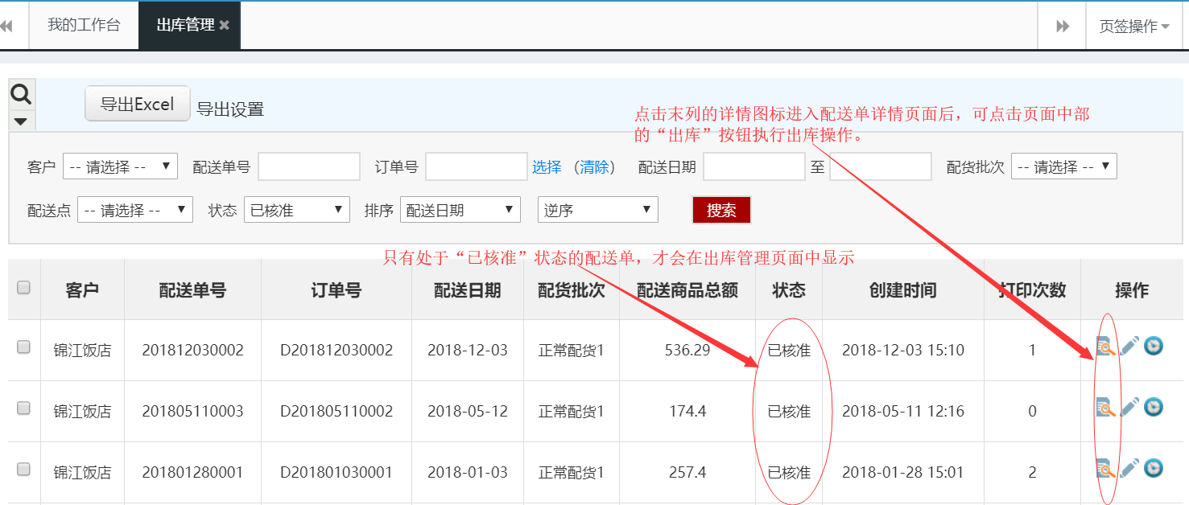Click total amount 257.4 cell

(x=687, y=473)
